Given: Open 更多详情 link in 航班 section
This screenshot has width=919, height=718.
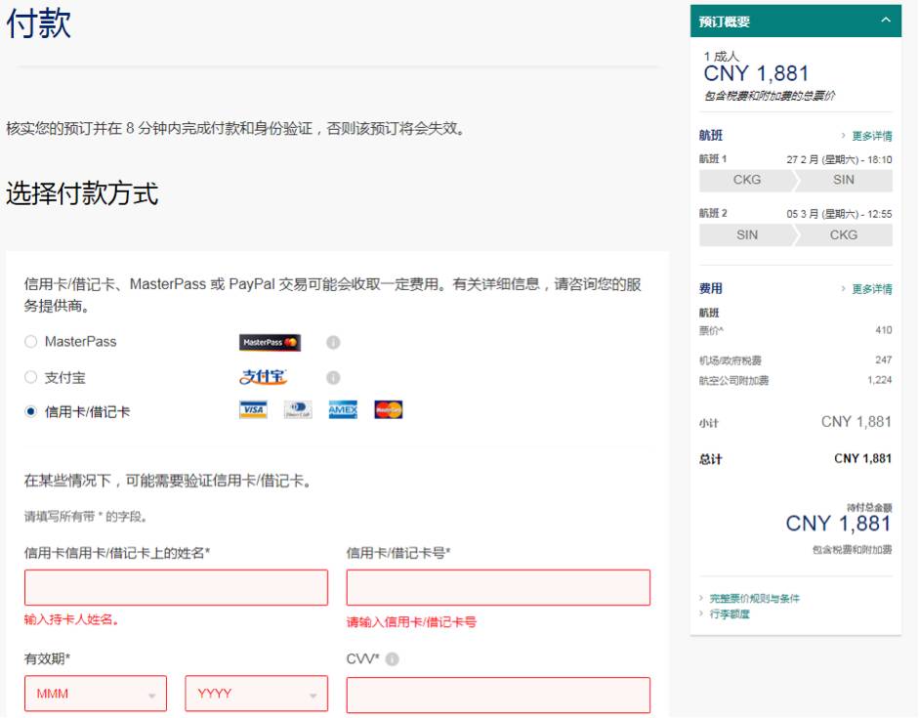Looking at the screenshot, I should click(x=871, y=136).
